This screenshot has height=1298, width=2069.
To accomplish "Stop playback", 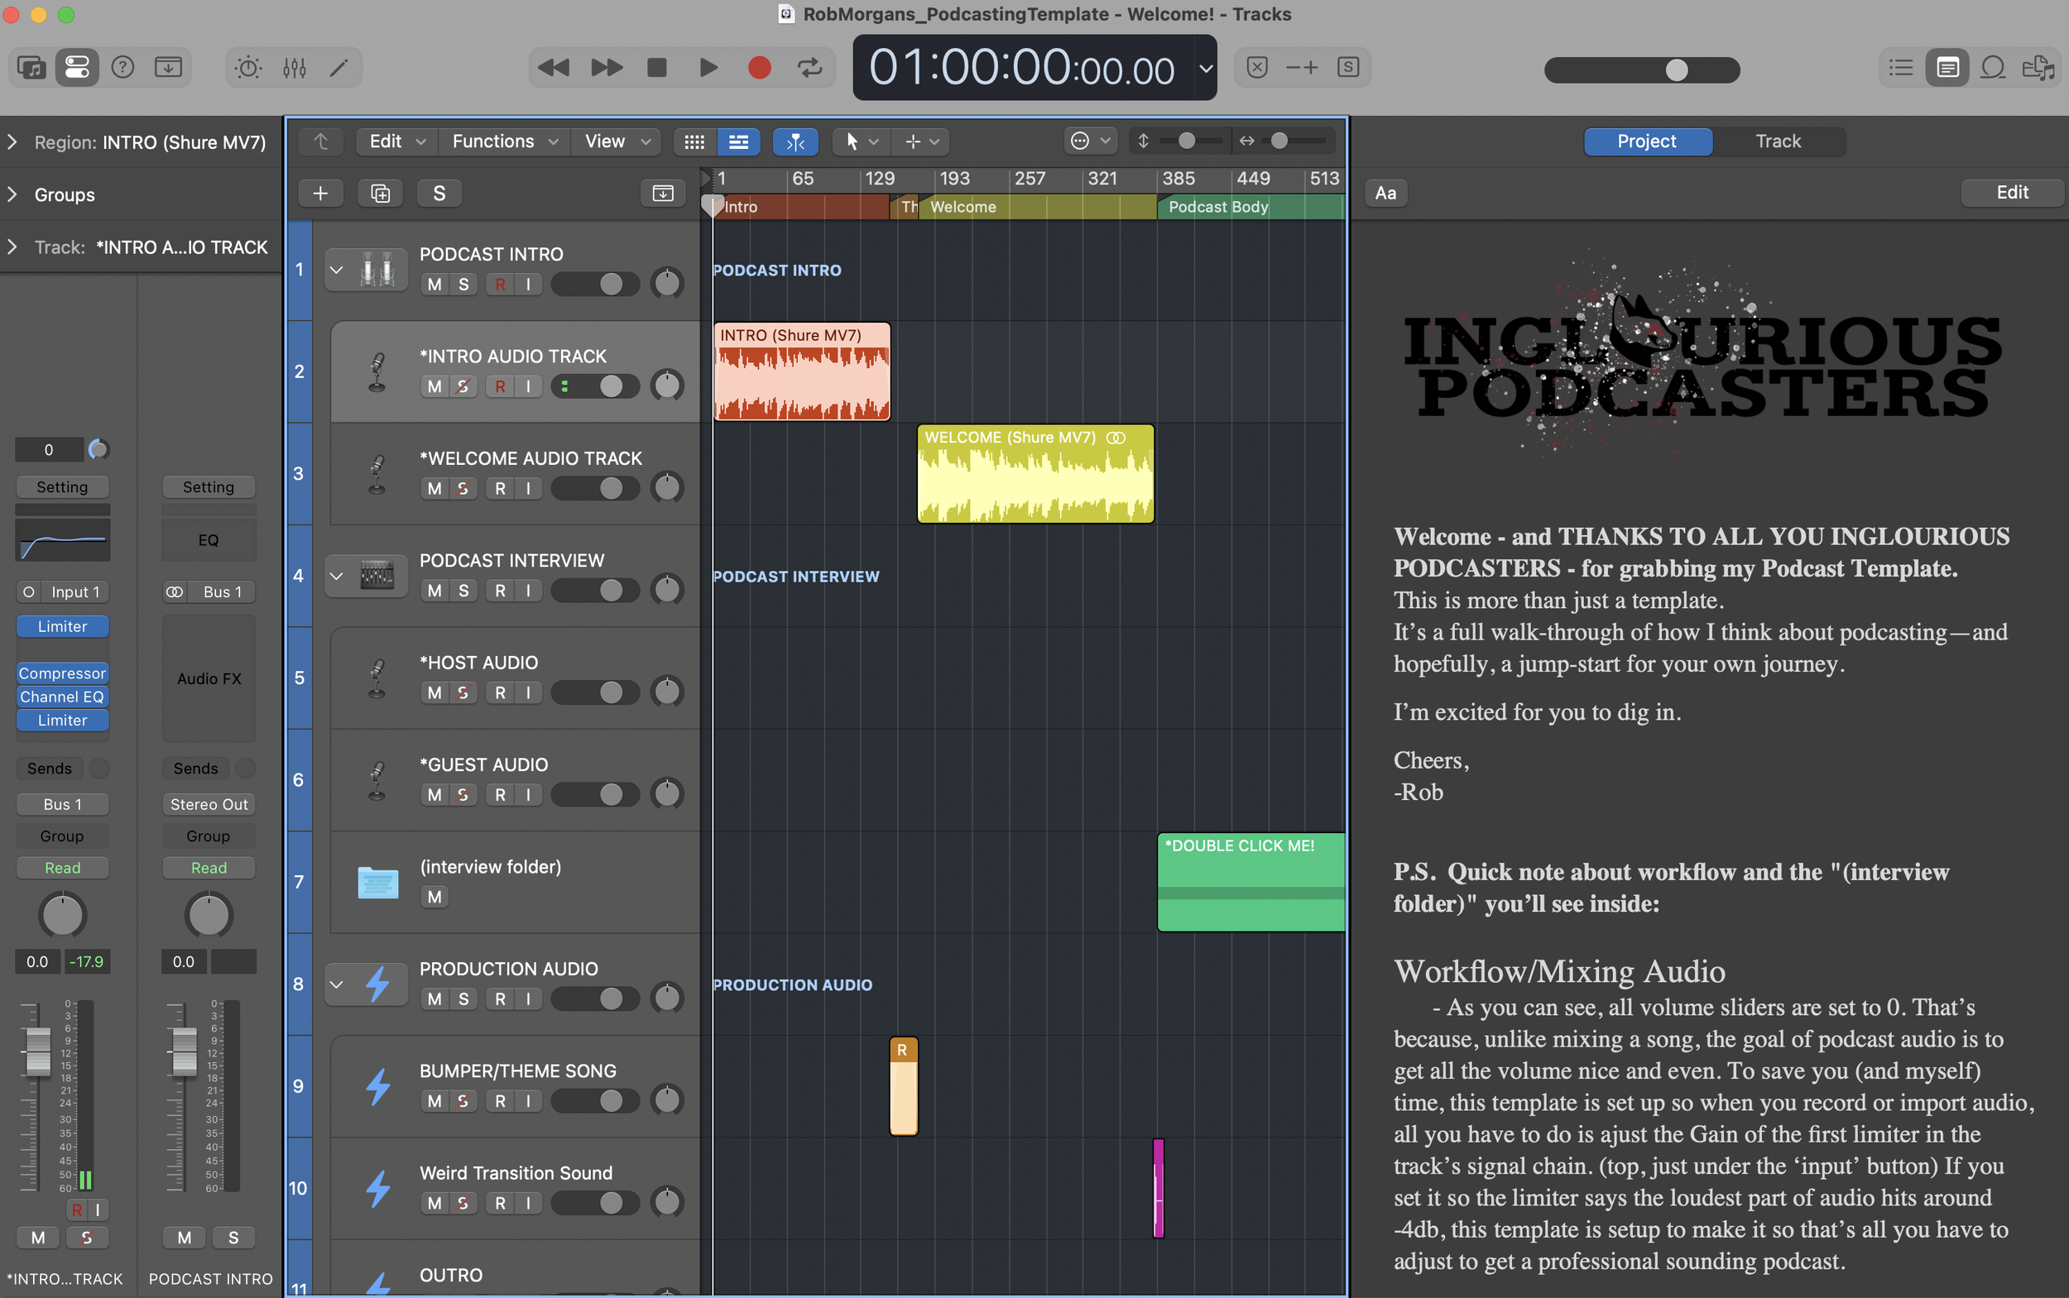I will click(x=657, y=67).
